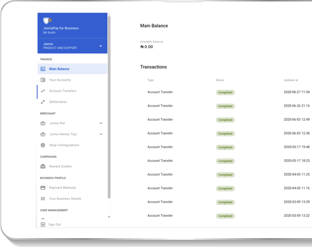Click the Jumia Heroes Tips label
The image size is (312, 247).
pyautogui.click(x=63, y=134)
